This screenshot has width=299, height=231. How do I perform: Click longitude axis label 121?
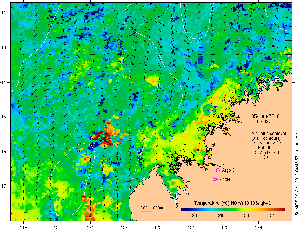[x=91, y=227]
